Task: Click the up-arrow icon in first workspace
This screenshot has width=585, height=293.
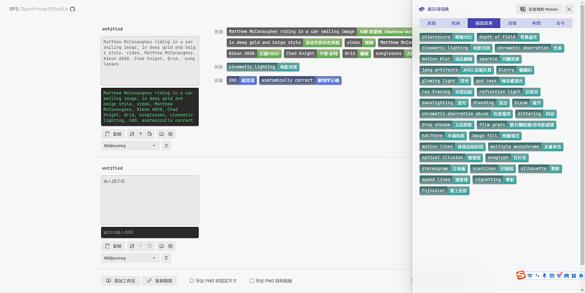Action: coord(141,134)
